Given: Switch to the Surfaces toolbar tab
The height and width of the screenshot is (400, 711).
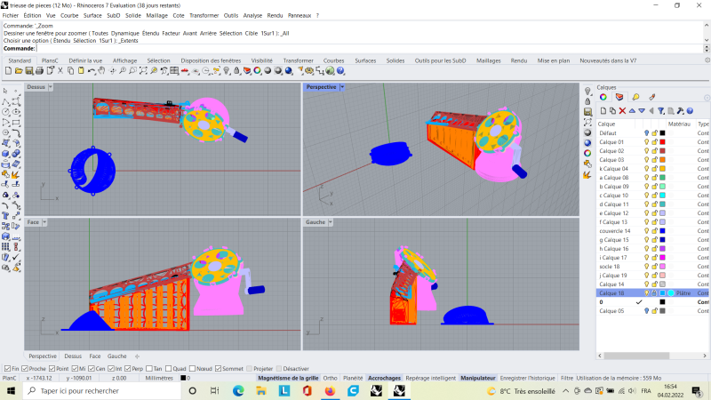Looking at the screenshot, I should pyautogui.click(x=365, y=60).
